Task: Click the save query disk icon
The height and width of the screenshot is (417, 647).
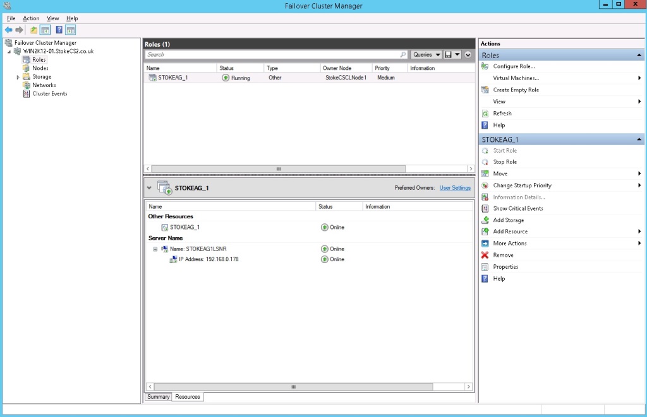Action: tap(449, 55)
